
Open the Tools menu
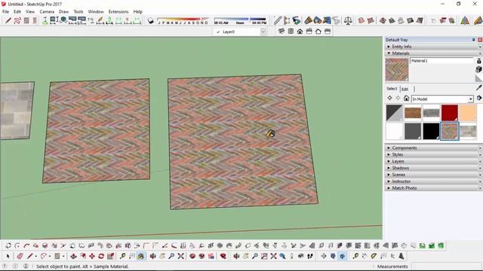tap(78, 12)
